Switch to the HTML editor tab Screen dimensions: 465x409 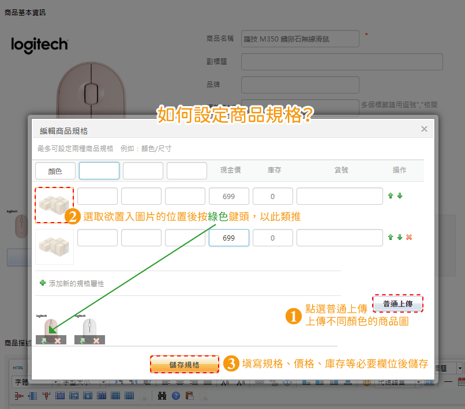(18, 367)
